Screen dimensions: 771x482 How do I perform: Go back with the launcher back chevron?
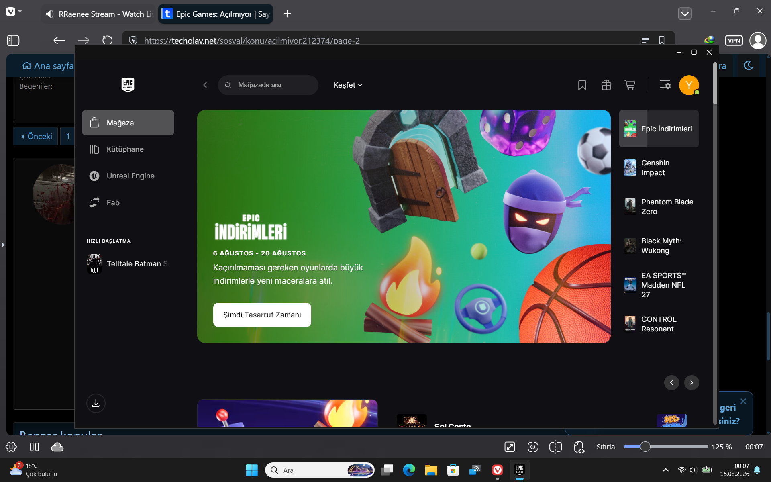tap(205, 85)
